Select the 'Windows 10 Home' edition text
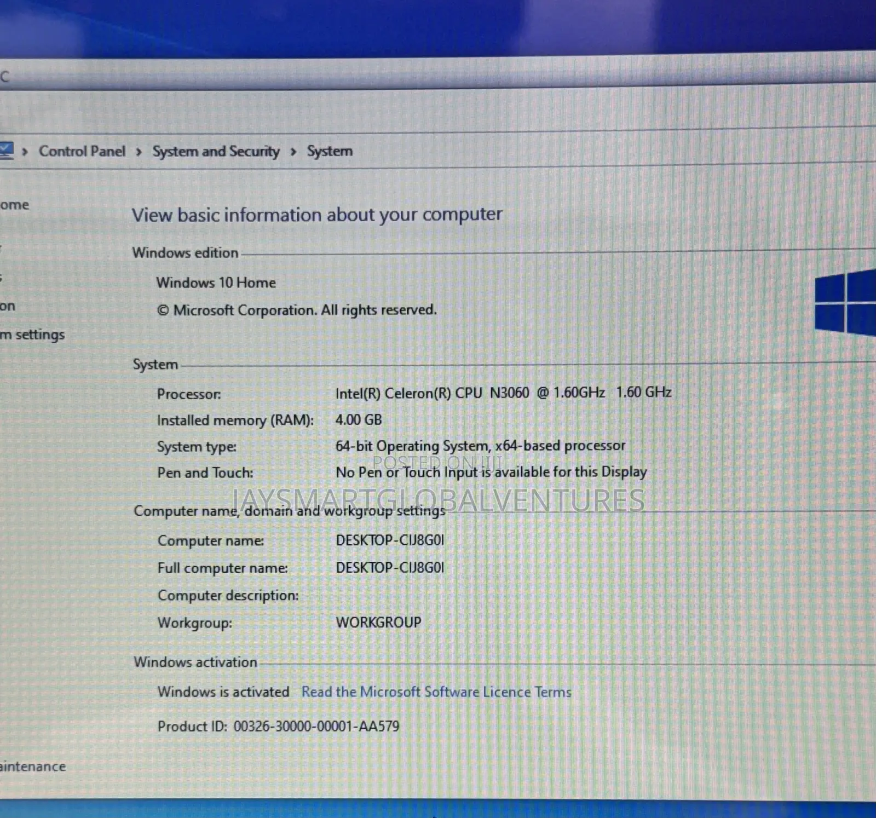 (x=216, y=283)
